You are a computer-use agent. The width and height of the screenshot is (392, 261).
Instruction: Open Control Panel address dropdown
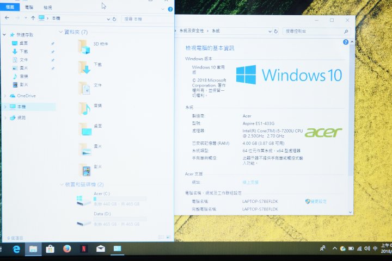[269, 31]
